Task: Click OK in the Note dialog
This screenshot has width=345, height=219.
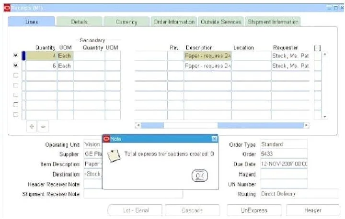Action: (x=199, y=175)
